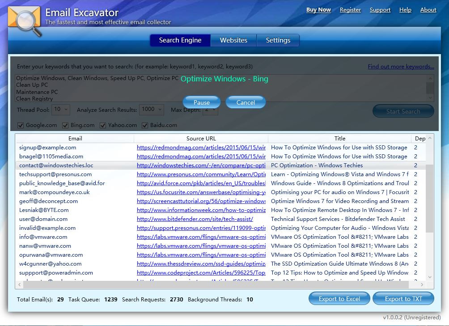Open the us.focusrite.com source URL

[x=201, y=192]
